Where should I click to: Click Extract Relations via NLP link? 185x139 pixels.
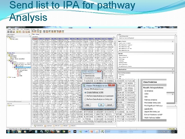153,115
